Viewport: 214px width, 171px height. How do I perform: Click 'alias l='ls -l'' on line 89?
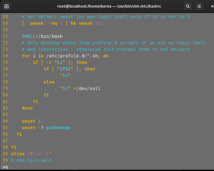pyautogui.click(x=31, y=154)
